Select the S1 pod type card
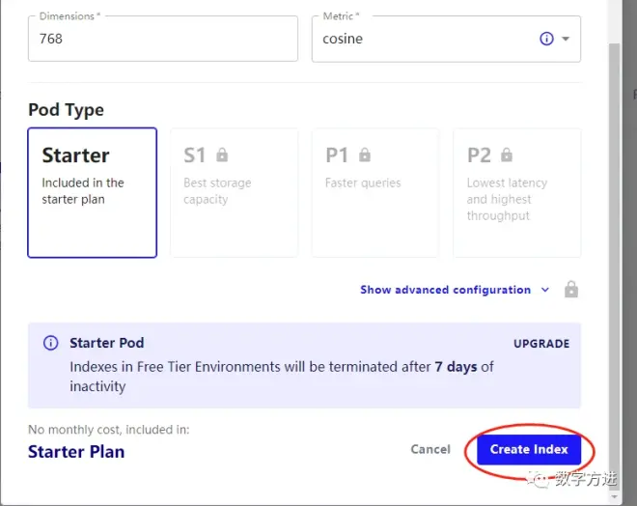The width and height of the screenshot is (637, 506). [234, 192]
